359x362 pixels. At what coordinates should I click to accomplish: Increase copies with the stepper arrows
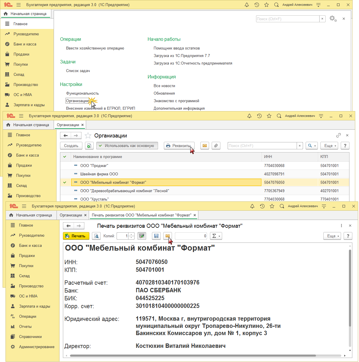(131, 234)
